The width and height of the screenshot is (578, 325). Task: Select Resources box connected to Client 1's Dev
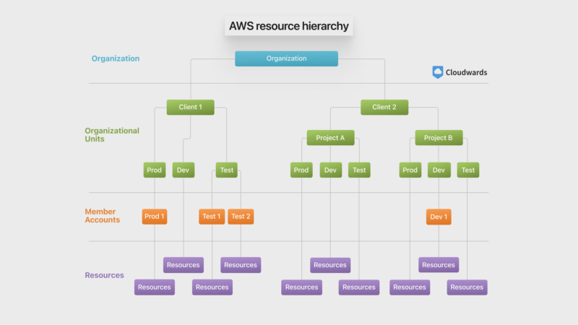click(184, 265)
